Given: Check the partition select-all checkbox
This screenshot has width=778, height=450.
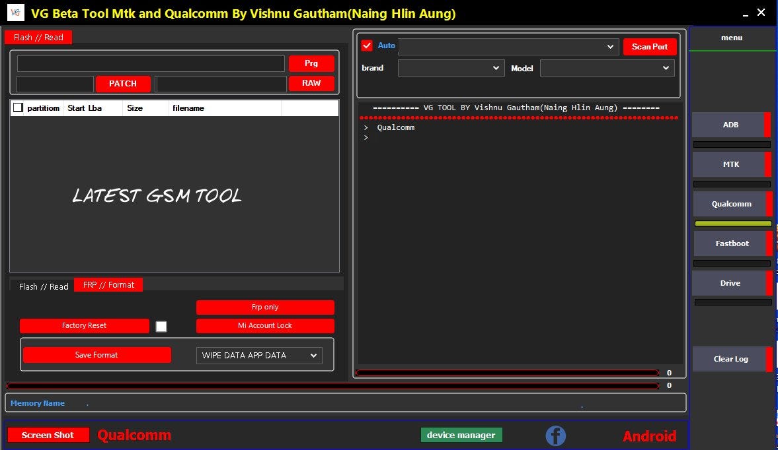Looking at the screenshot, I should (18, 108).
